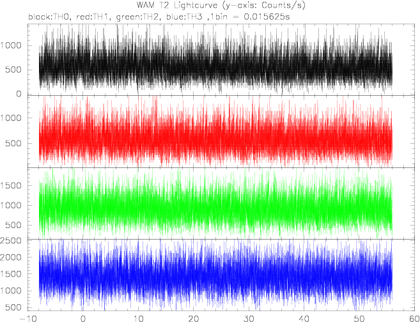Click the '500' y-axis label of green panel
Screen dimensions: 420x322
[14, 226]
